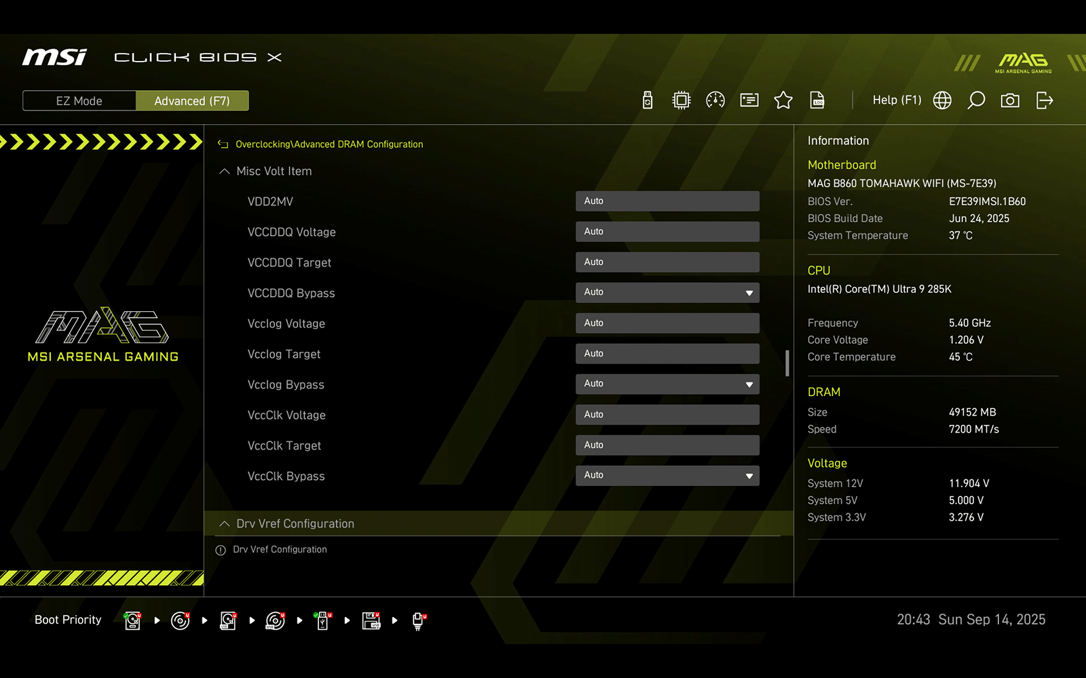Click the 5.40 GHz frequency value
The height and width of the screenshot is (678, 1086).
coord(970,323)
